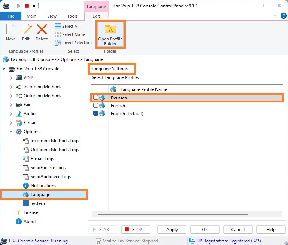Click the Delete language profile icon
The width and height of the screenshot is (288, 245).
[42, 29]
